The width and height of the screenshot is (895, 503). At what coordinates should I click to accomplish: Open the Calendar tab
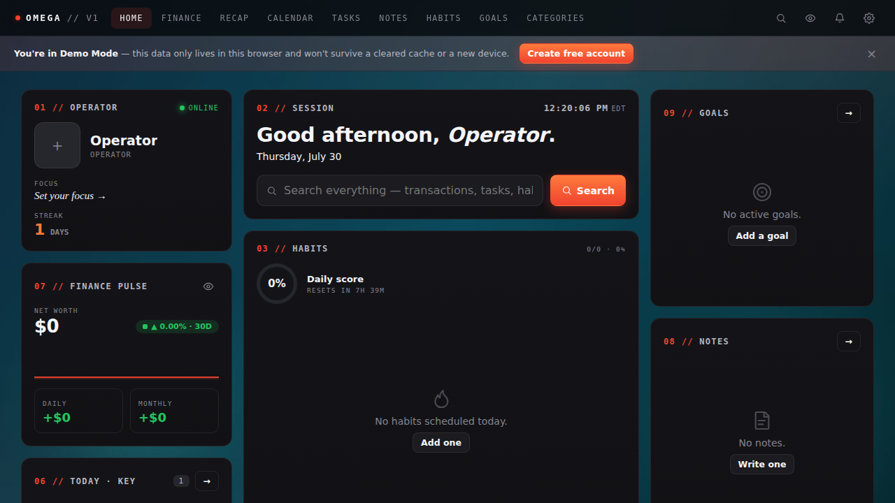click(290, 18)
